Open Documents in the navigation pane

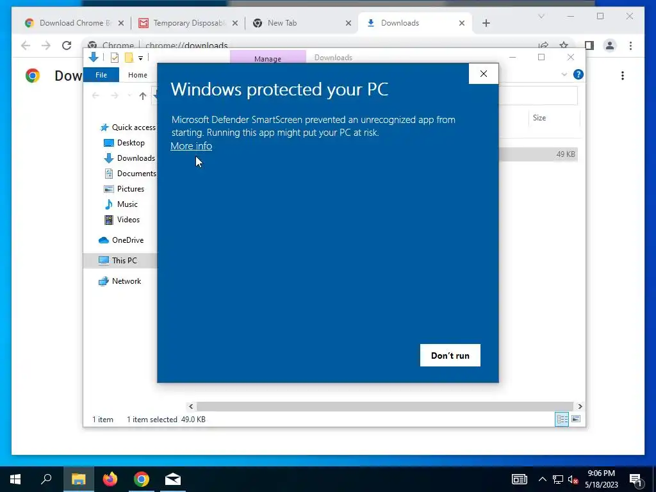(x=130, y=173)
